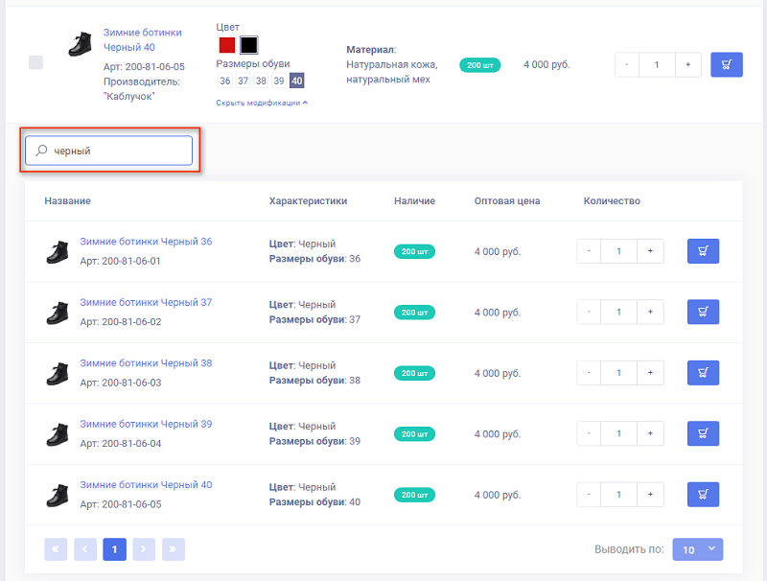Click quantity field in Черный 36 row

[x=618, y=251]
